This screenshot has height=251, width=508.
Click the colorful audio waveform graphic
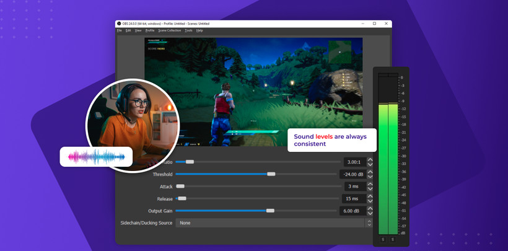pyautogui.click(x=96, y=157)
